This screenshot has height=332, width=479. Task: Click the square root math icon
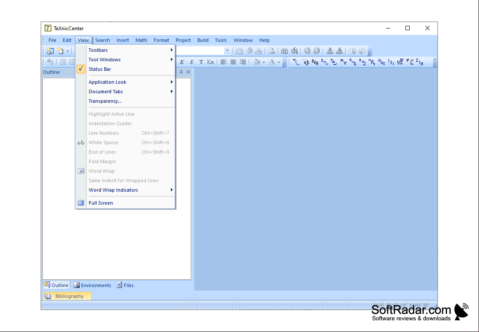[401, 62]
